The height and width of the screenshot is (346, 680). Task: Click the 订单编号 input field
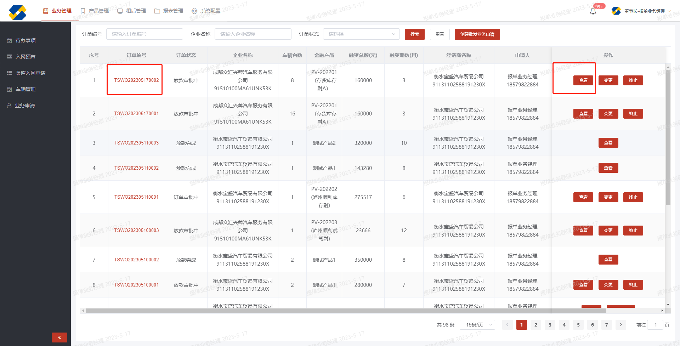(144, 34)
